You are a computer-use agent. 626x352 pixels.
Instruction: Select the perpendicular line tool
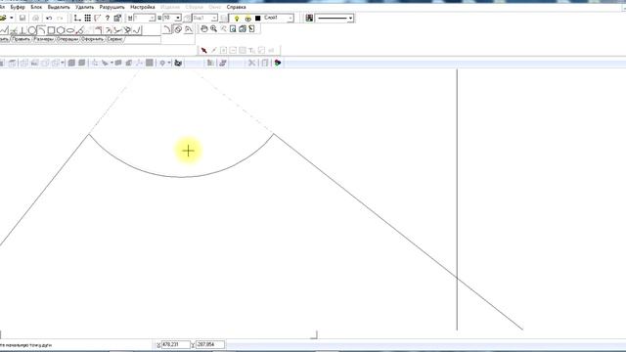coord(22,30)
